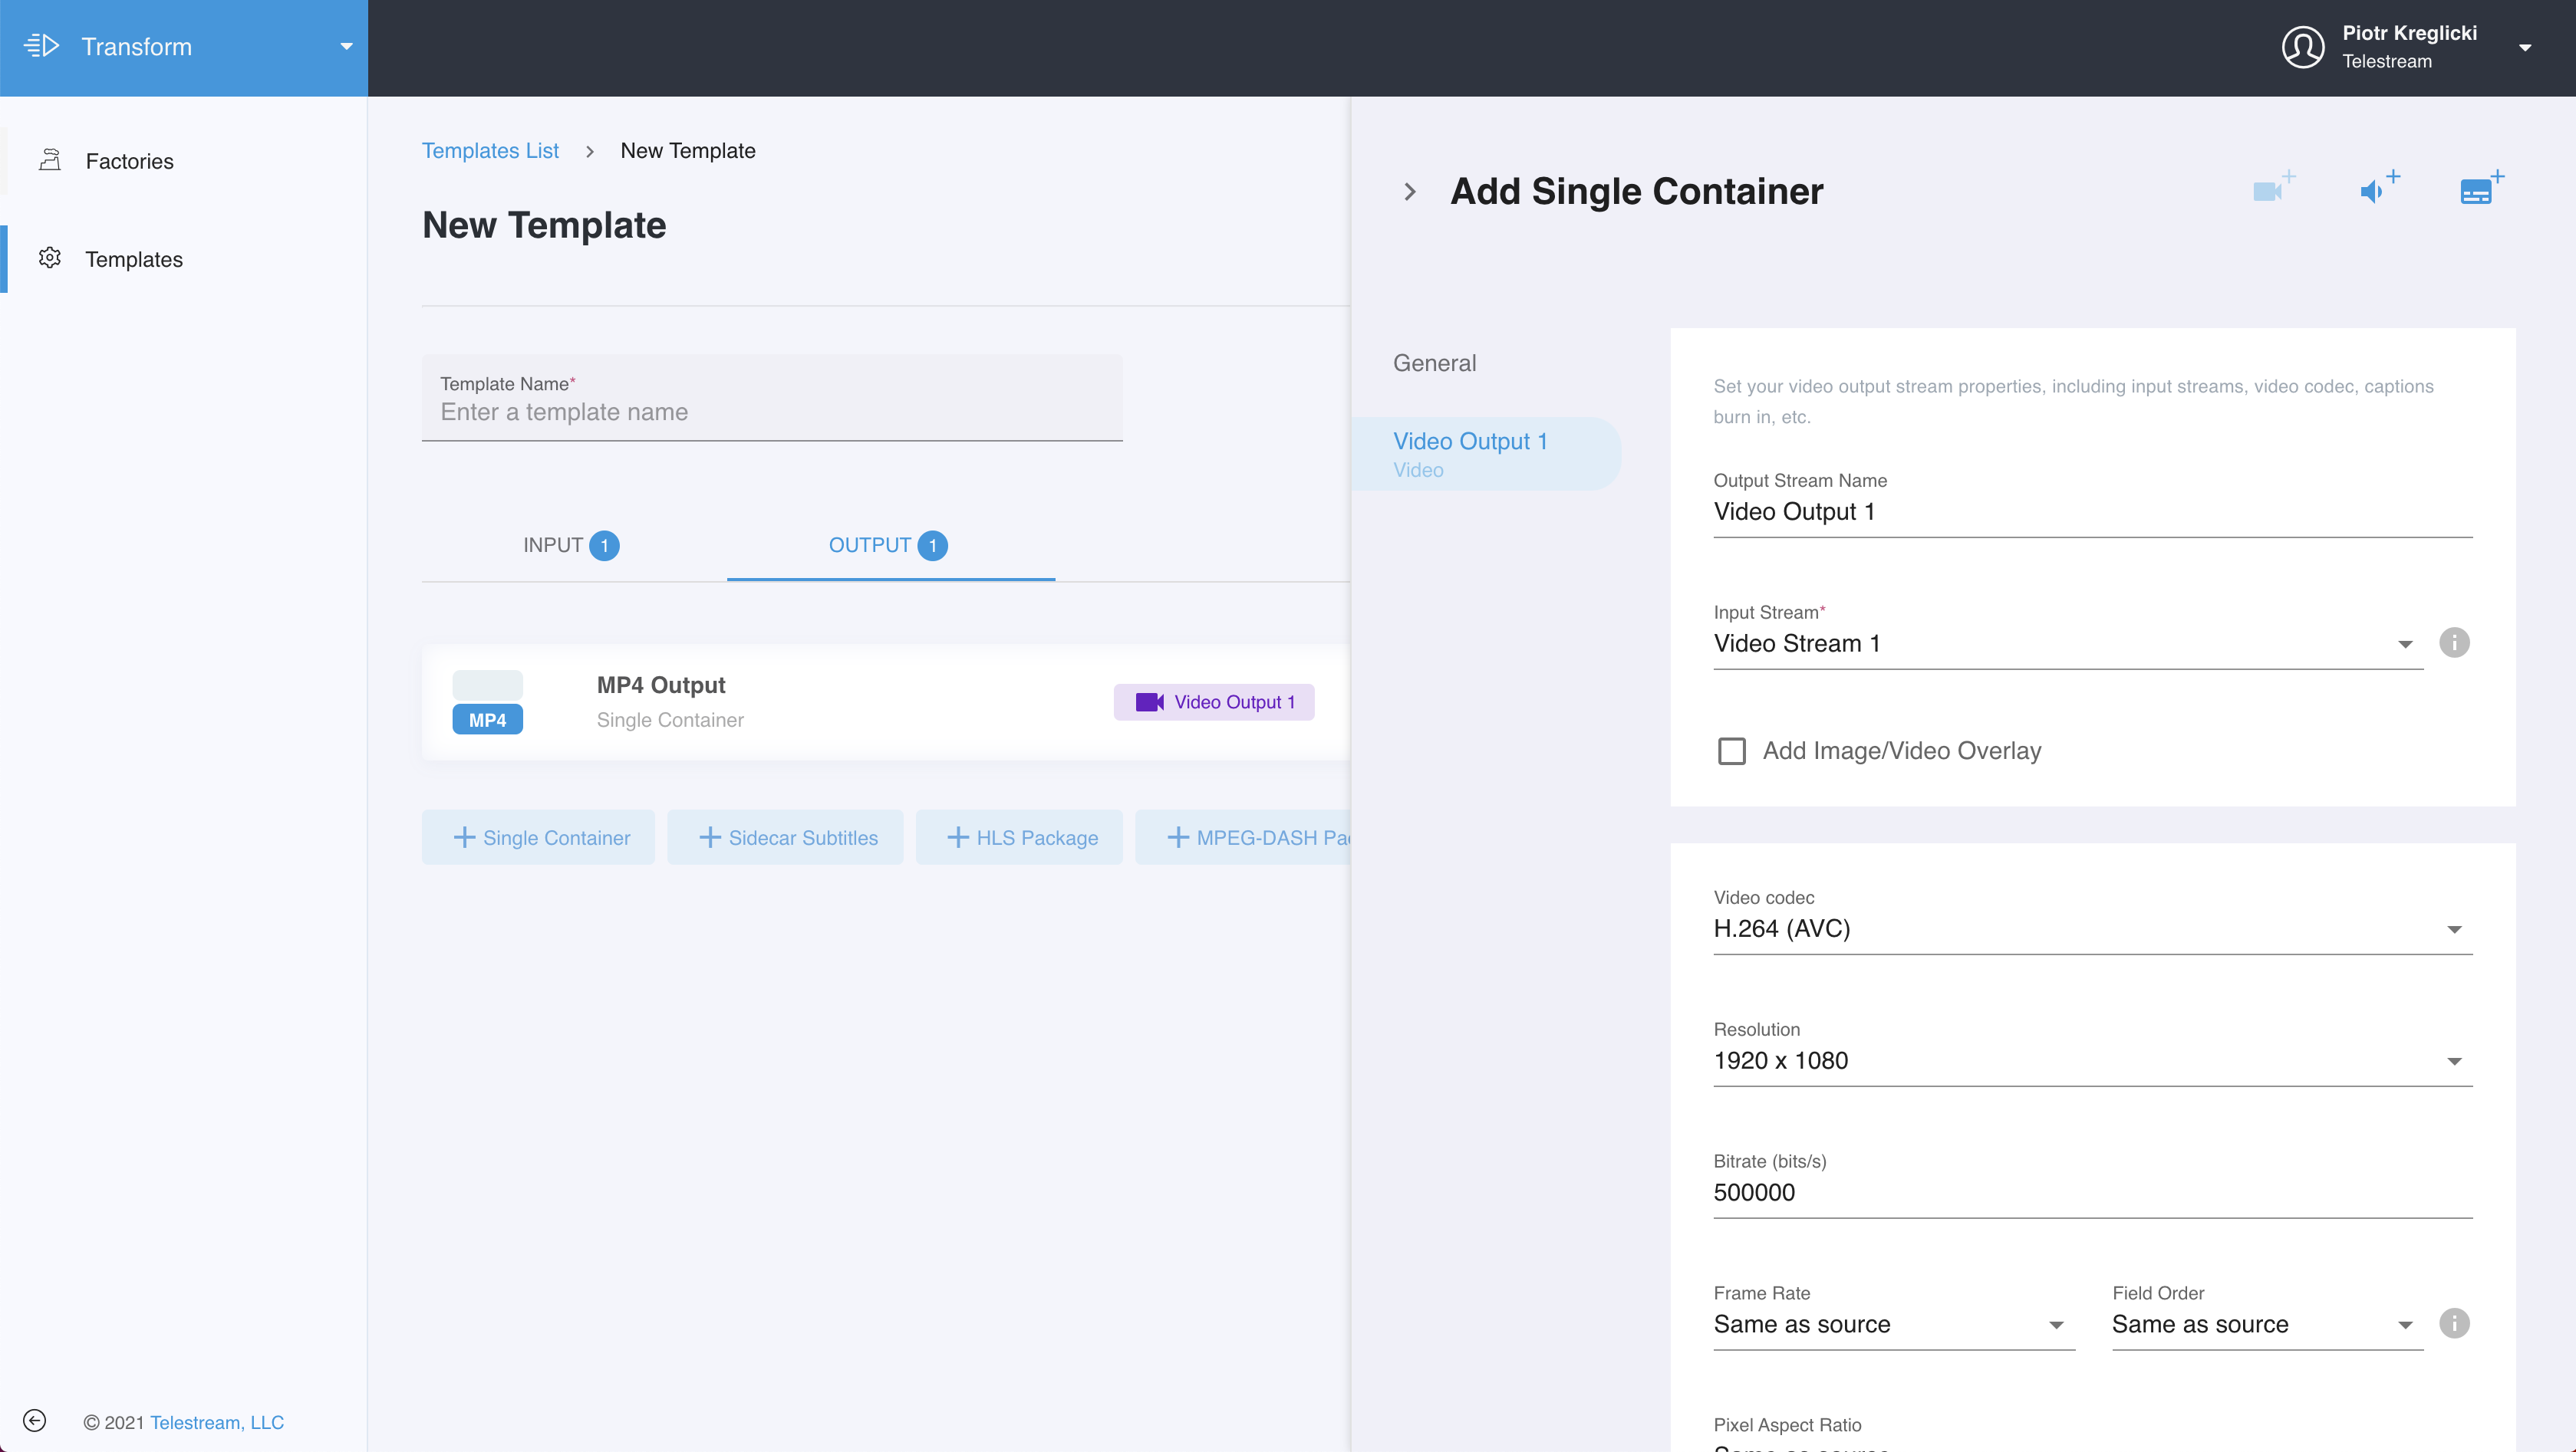
Task: Enable Add Image/Video Overlay checkbox
Action: (x=1732, y=751)
